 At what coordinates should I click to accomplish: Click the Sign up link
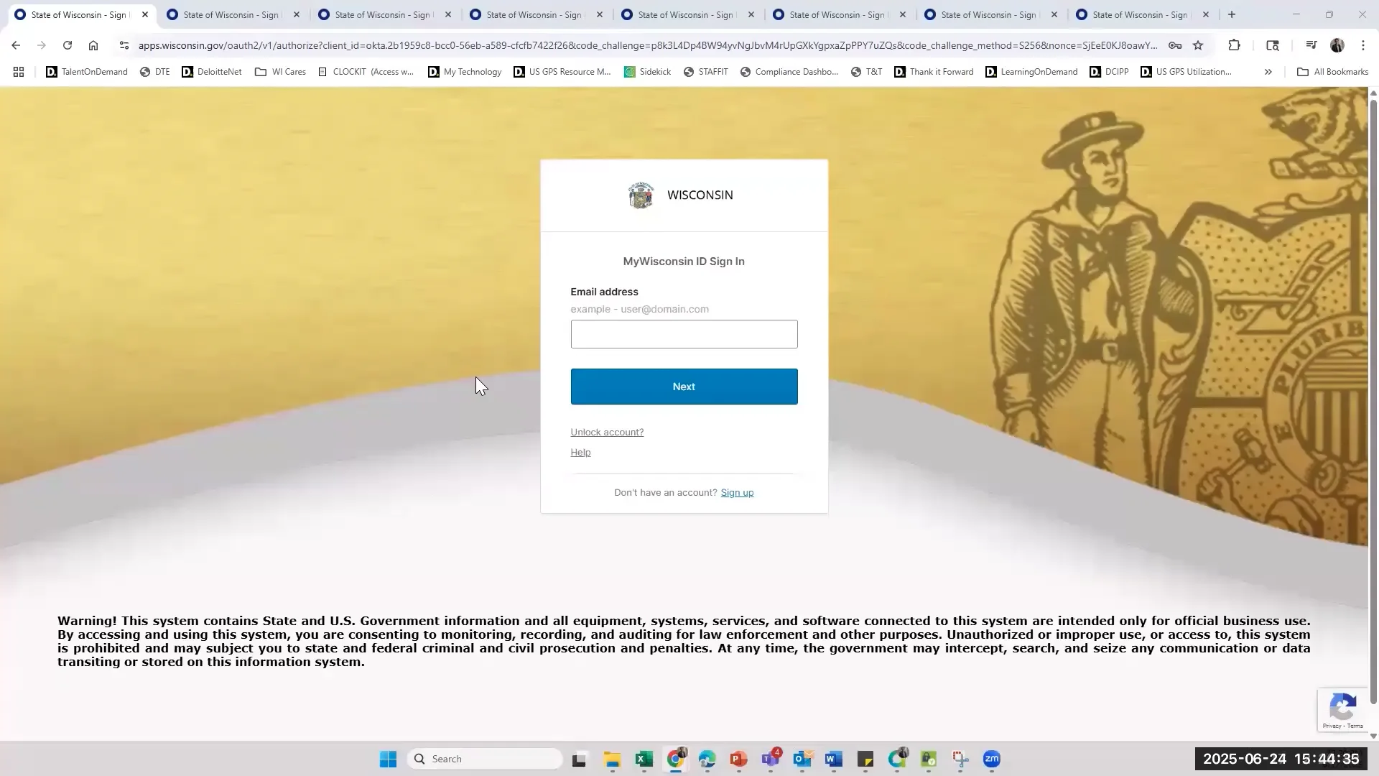pos(737,492)
